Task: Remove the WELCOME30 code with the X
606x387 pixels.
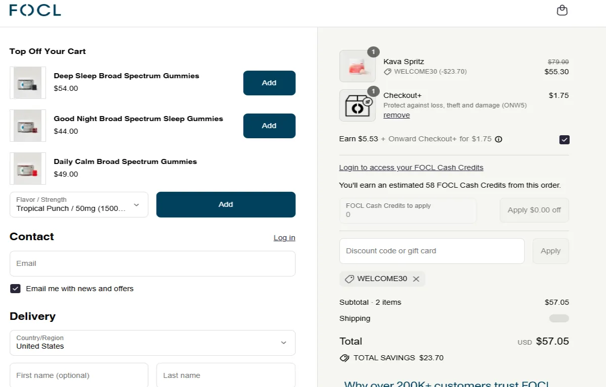Action: pos(416,279)
